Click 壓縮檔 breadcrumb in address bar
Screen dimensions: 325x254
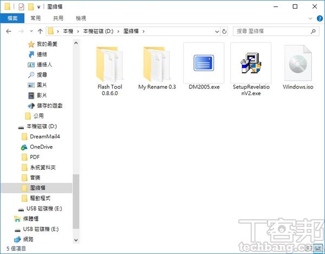pyautogui.click(x=131, y=31)
